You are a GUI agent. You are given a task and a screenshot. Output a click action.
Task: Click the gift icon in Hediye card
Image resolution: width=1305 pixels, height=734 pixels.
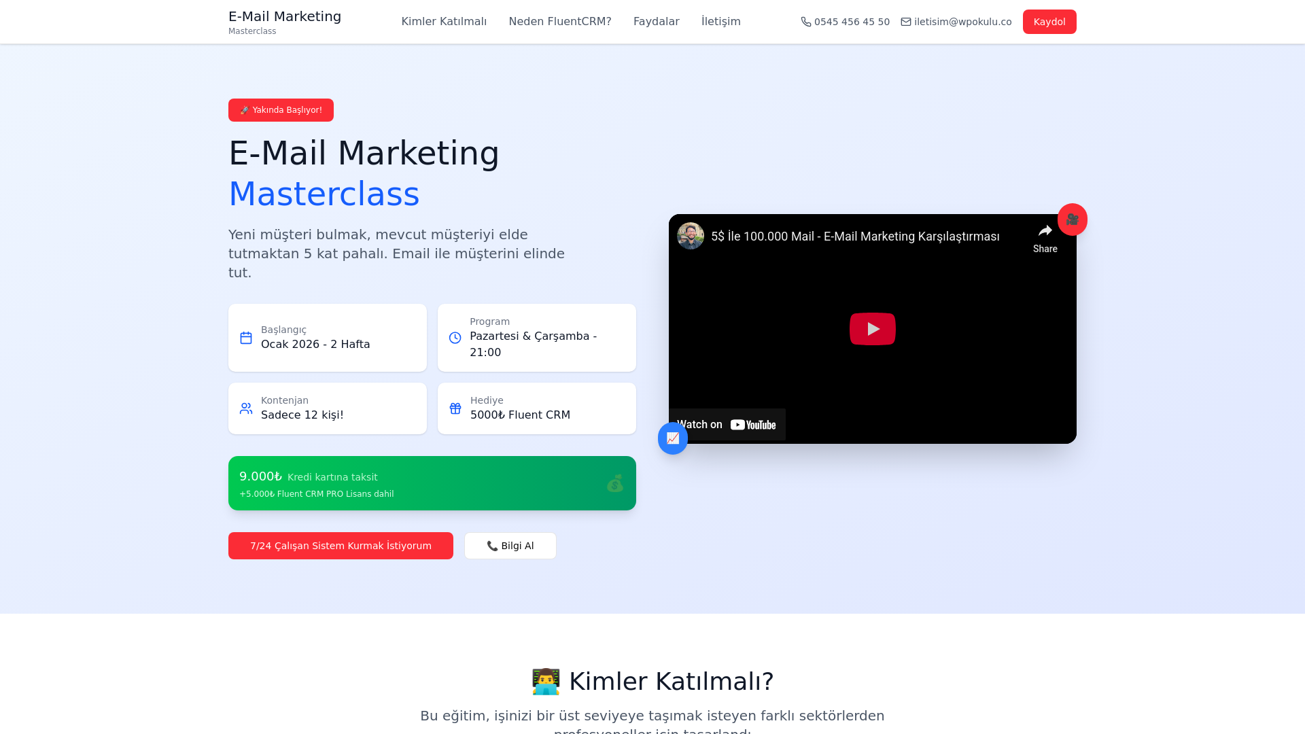(455, 408)
